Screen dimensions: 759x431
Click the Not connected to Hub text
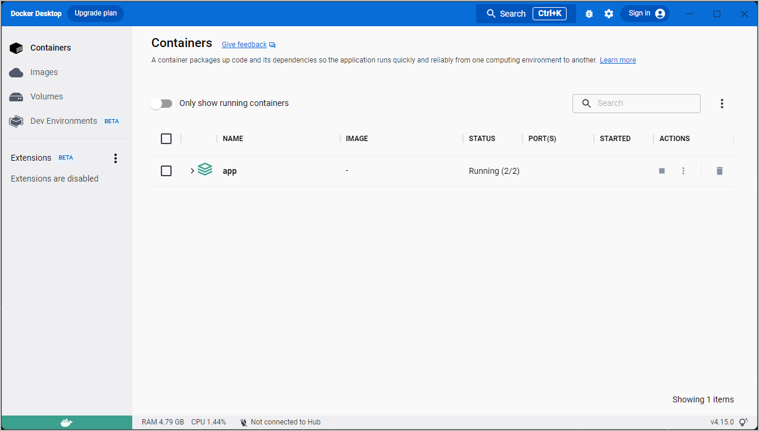pyautogui.click(x=285, y=422)
